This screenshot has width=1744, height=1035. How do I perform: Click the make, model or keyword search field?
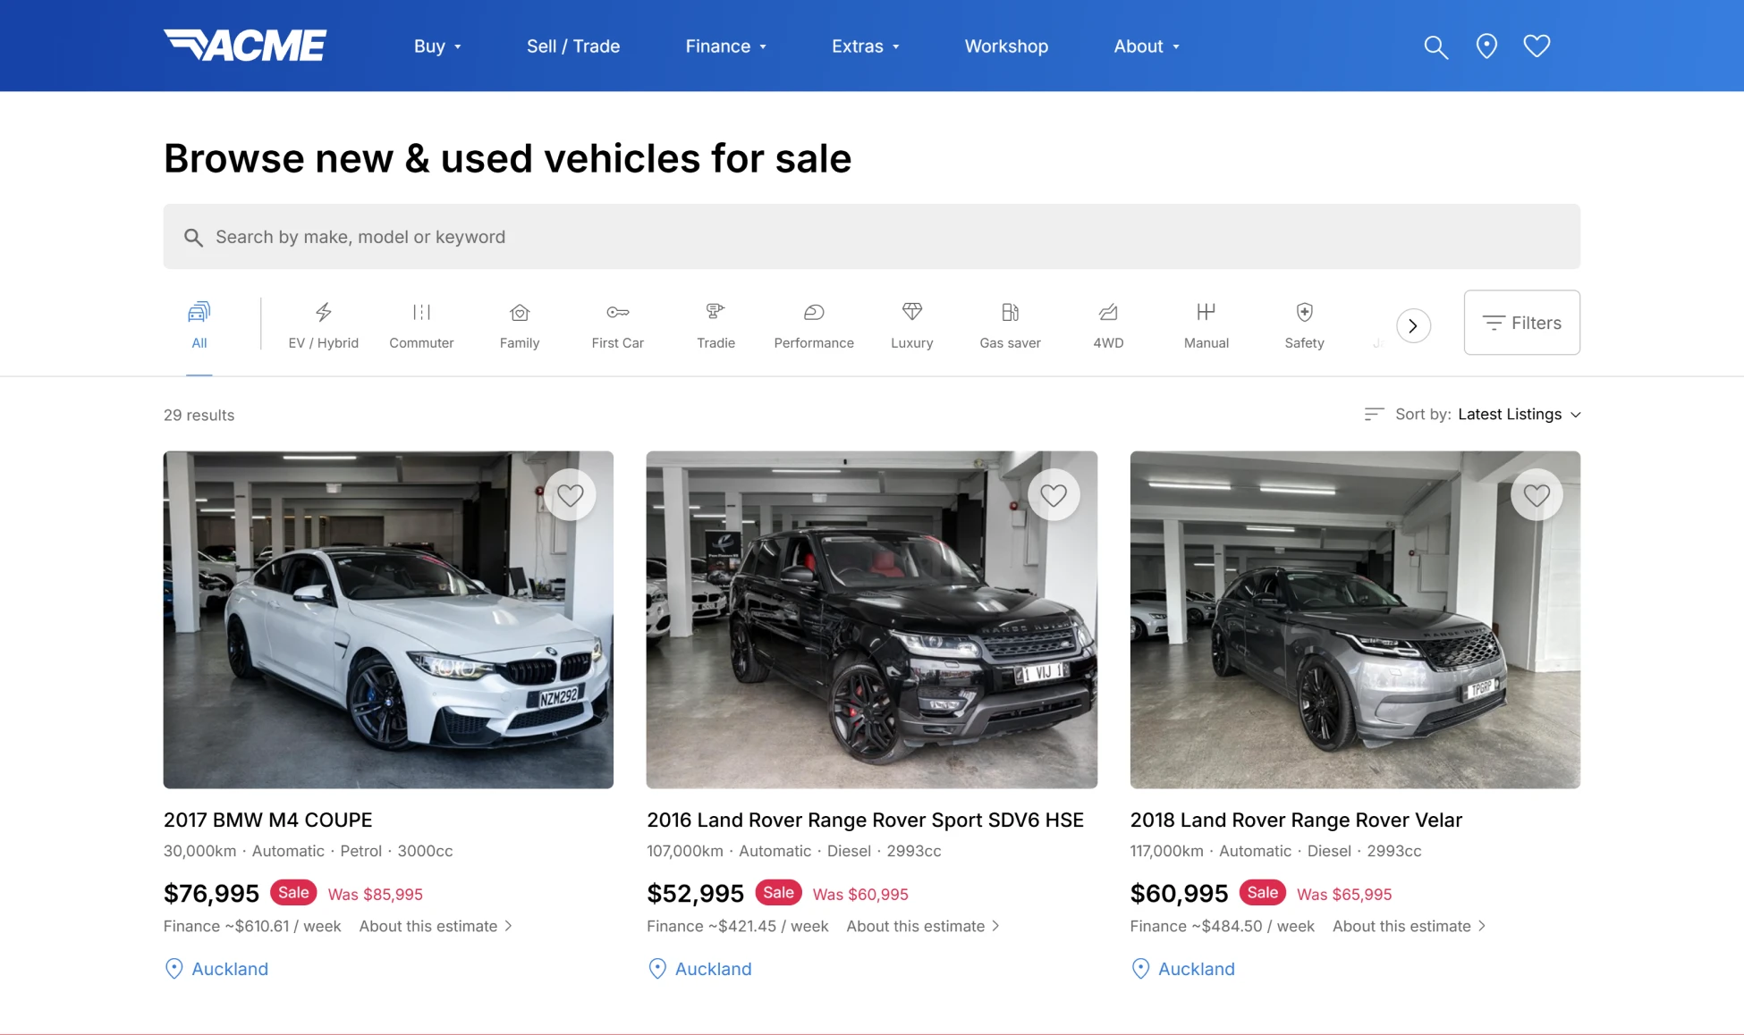(871, 237)
